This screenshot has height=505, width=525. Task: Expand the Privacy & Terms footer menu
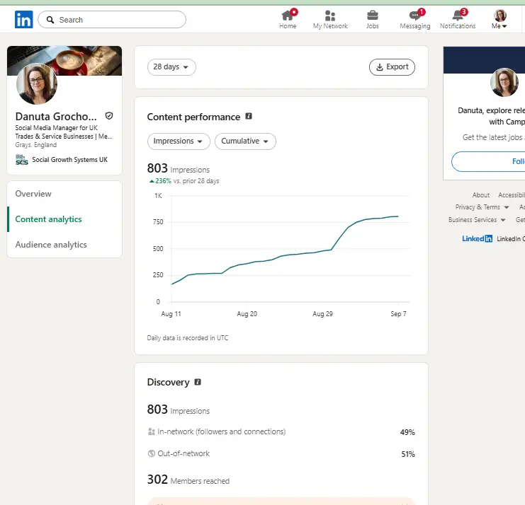point(482,207)
